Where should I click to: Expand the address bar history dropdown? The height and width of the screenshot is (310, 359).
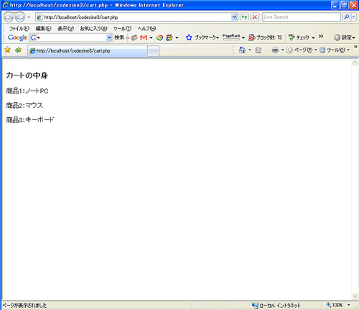[x=234, y=17]
